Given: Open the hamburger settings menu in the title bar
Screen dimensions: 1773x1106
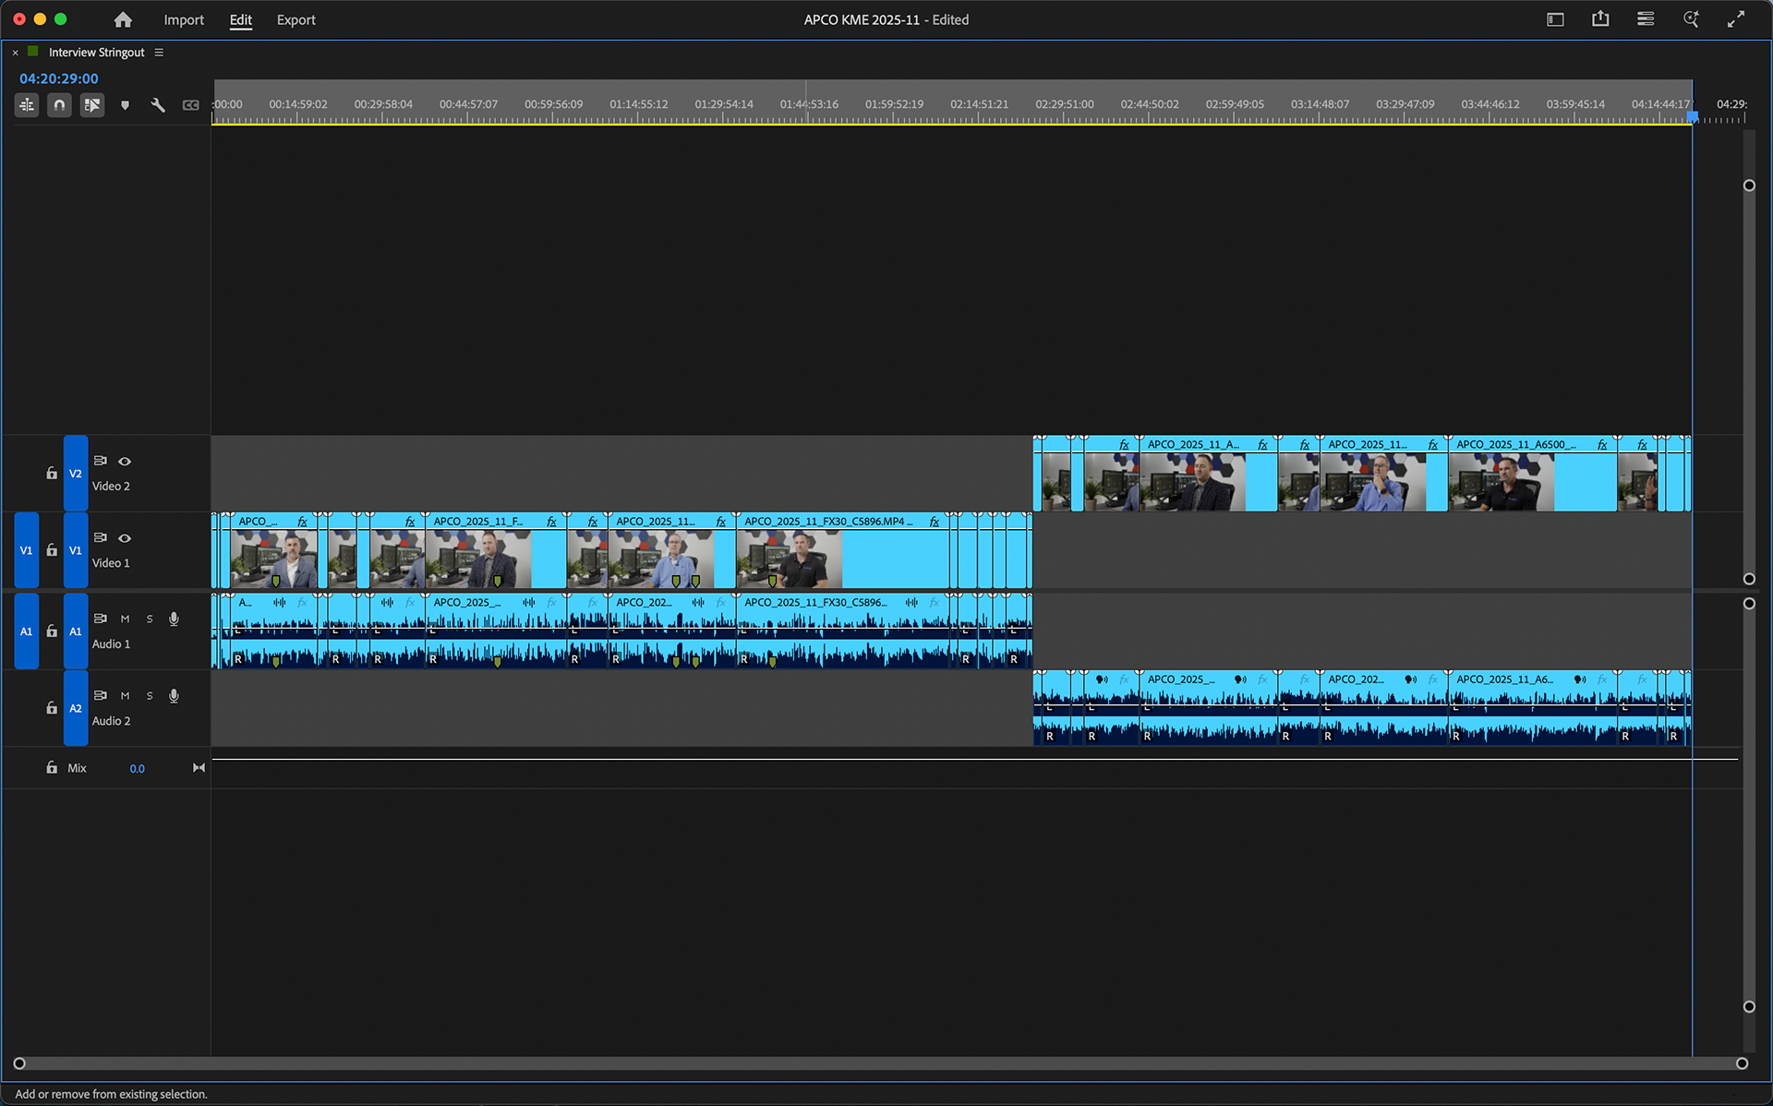Looking at the screenshot, I should coord(1645,18).
